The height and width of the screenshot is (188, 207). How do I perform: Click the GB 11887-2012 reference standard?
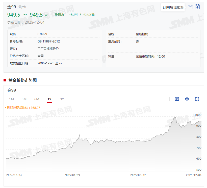pos(48,41)
